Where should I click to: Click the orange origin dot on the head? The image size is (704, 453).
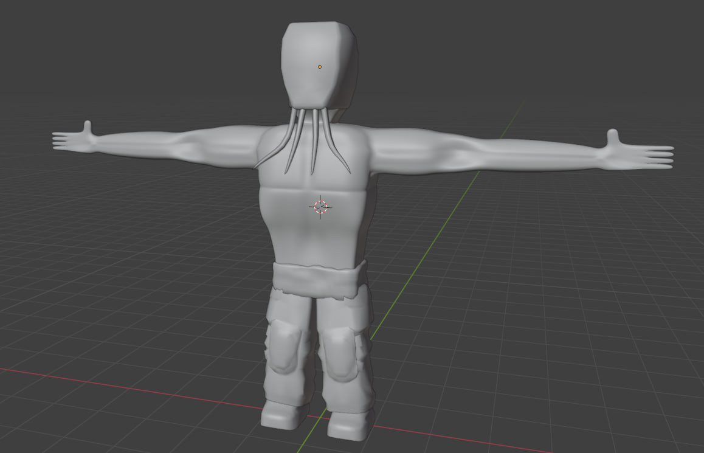320,67
